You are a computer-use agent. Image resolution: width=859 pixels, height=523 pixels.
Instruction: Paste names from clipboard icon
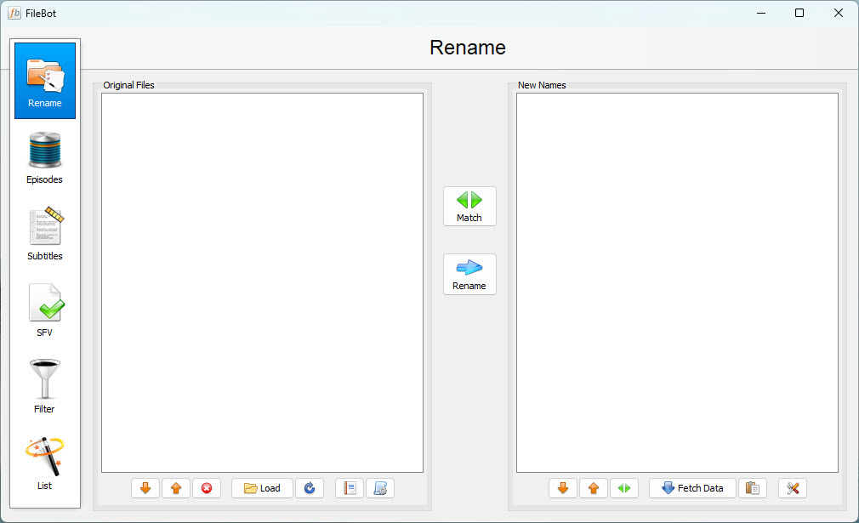[753, 488]
